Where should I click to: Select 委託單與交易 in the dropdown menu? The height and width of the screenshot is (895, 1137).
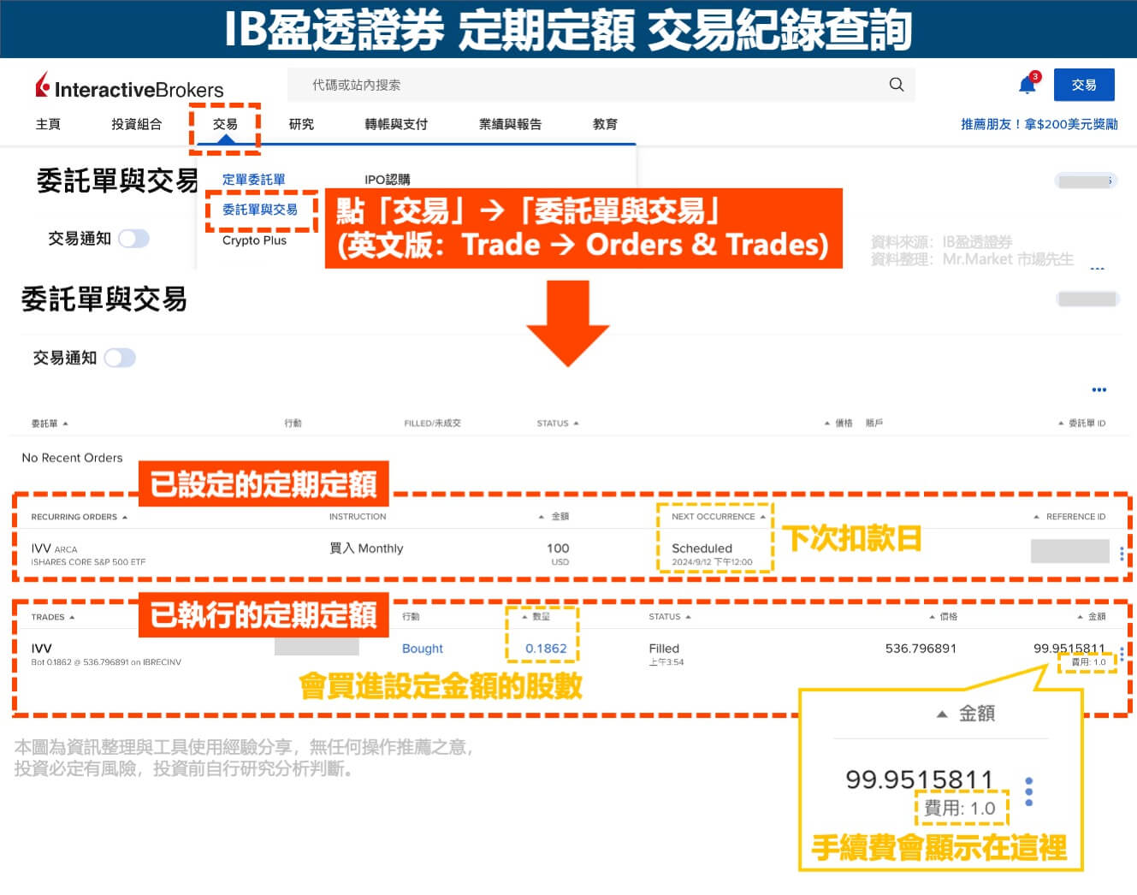[x=260, y=210]
